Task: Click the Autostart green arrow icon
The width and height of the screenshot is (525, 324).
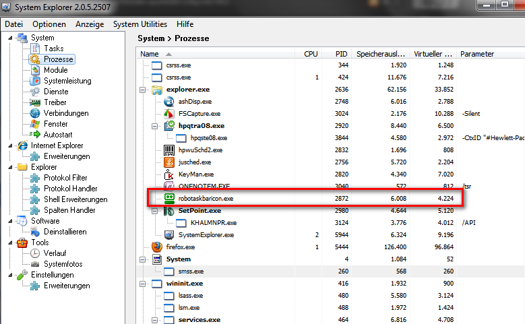Action: click(x=35, y=135)
